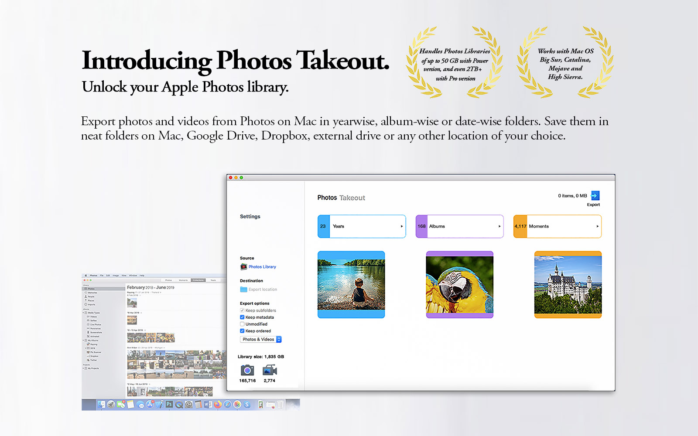Open Safari compass icon in the Dock
The image size is (698, 436).
[227, 404]
